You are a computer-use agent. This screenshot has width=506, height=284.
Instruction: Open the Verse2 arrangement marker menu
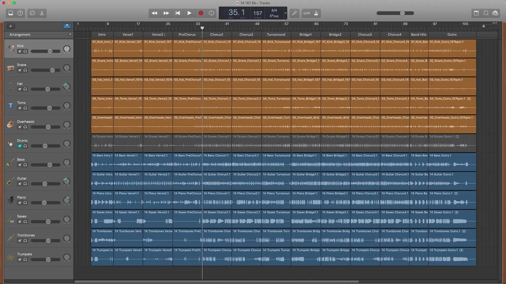pos(164,35)
